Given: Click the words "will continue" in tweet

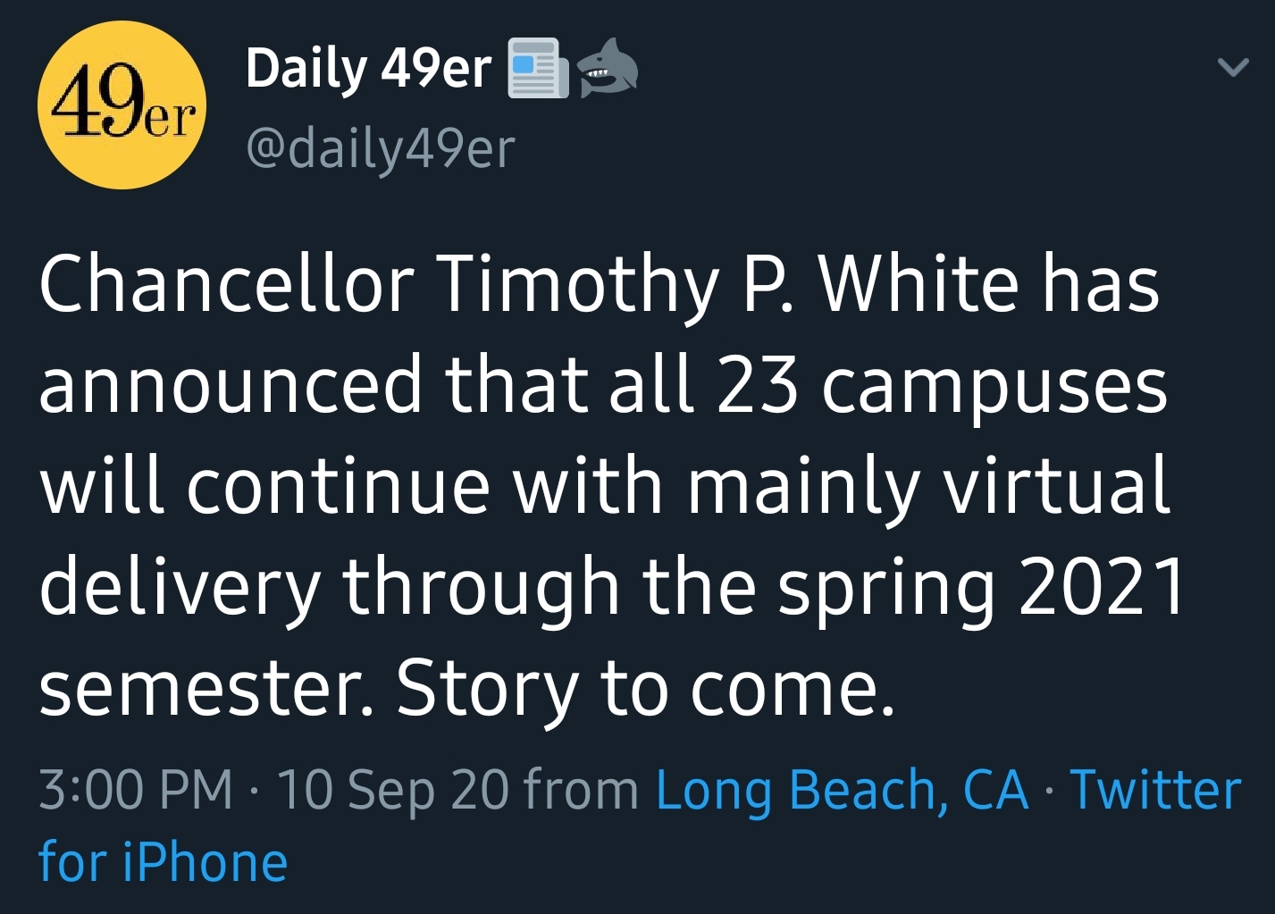Looking at the screenshot, I should (x=264, y=487).
